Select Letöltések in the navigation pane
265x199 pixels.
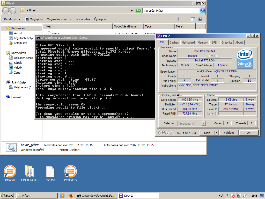18,43
